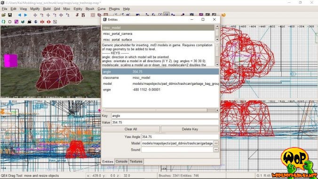
Task: Select the model key row
Action: point(160,83)
